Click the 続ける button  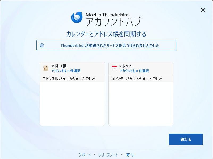tap(186, 139)
